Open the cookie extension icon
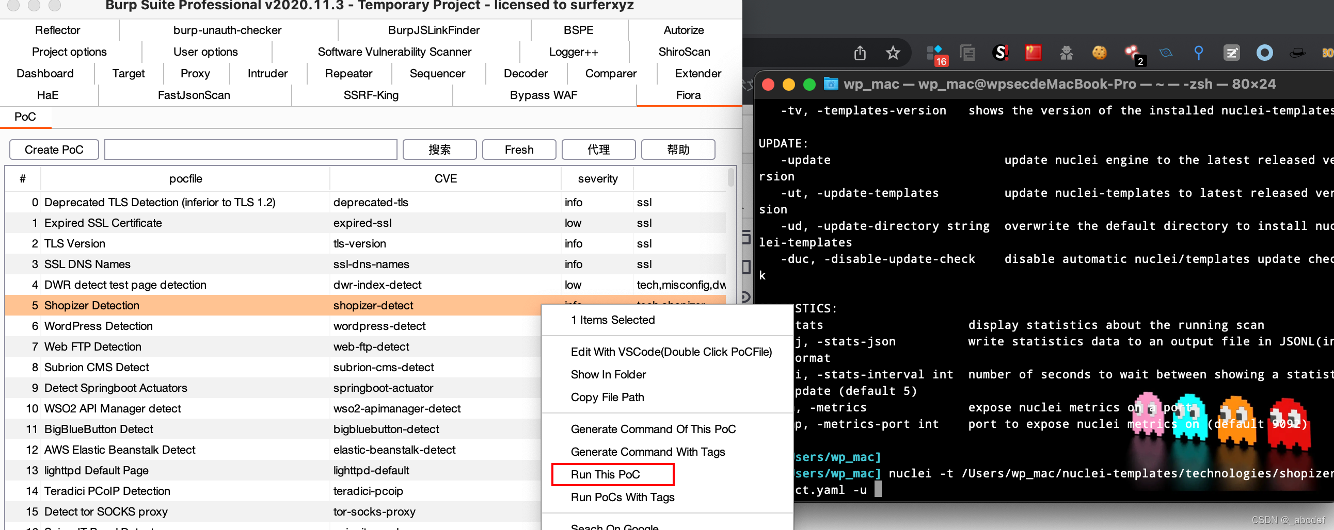This screenshot has height=530, width=1334. (1099, 53)
